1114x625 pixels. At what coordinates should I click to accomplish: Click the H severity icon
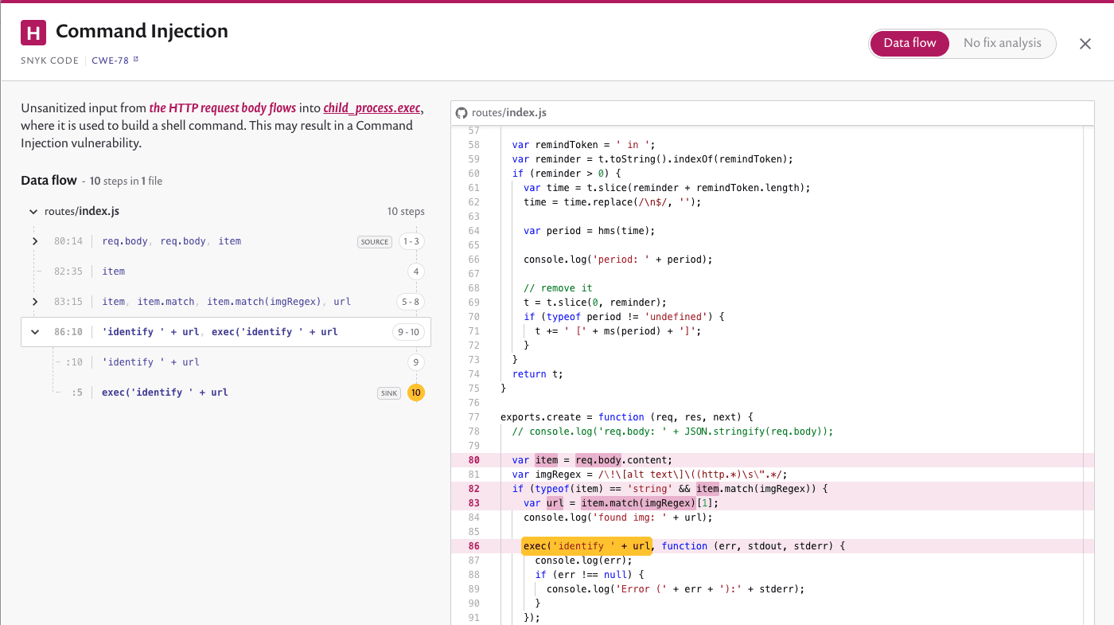(x=33, y=33)
